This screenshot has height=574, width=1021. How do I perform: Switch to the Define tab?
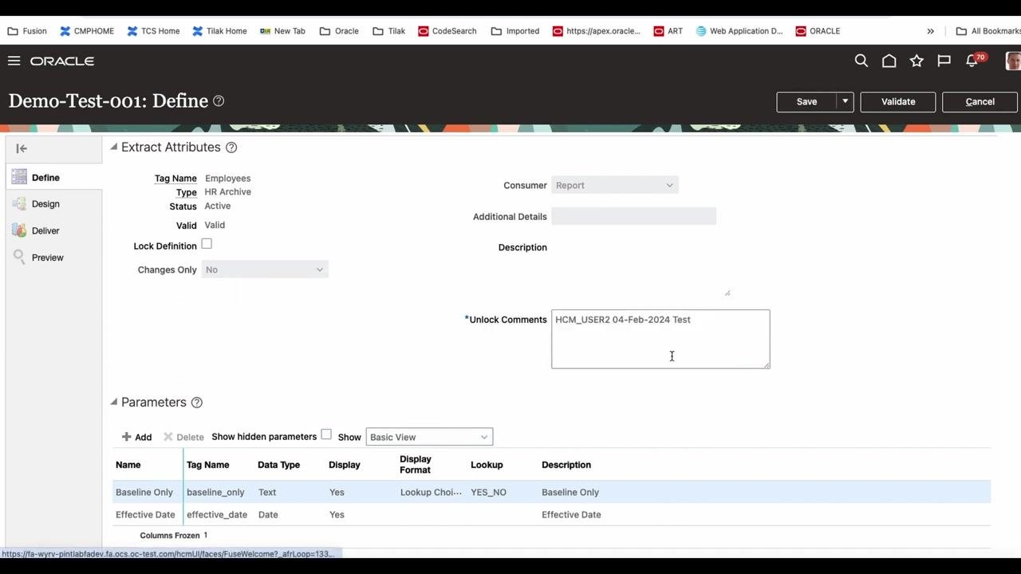(54, 178)
